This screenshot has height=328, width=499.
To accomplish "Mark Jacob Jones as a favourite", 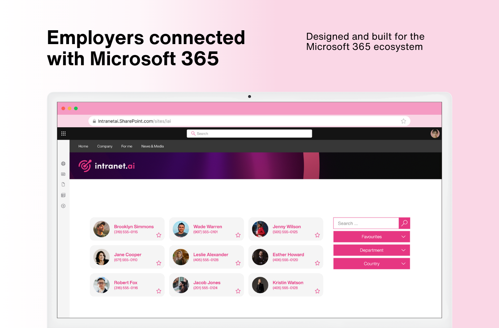I will 238,291.
